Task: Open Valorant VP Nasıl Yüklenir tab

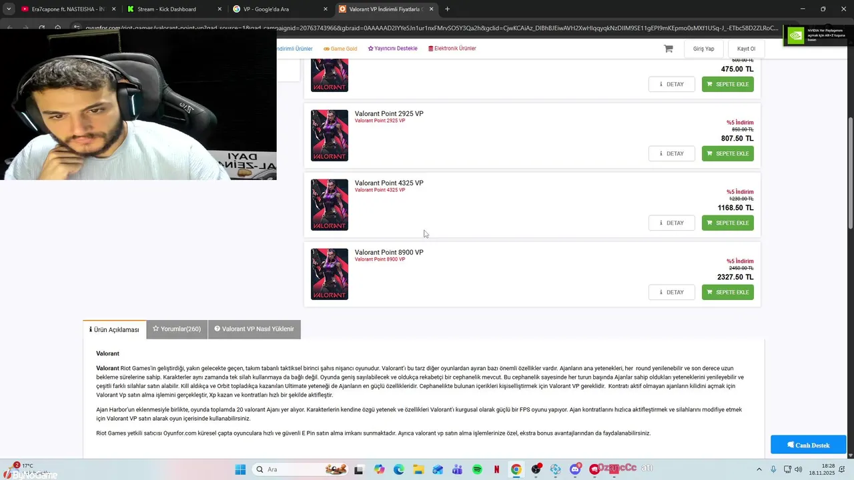Action: (x=254, y=329)
